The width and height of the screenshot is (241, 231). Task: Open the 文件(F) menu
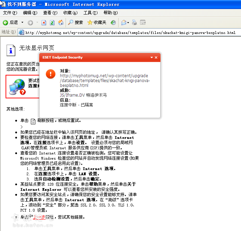tap(10, 13)
